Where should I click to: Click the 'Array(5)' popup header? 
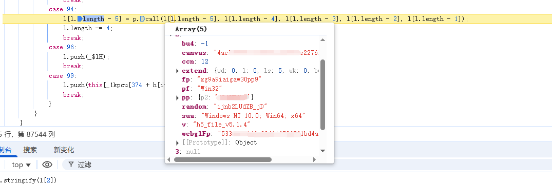(191, 29)
